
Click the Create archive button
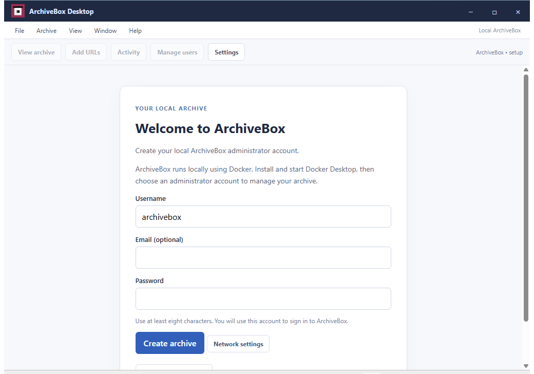[169, 343]
